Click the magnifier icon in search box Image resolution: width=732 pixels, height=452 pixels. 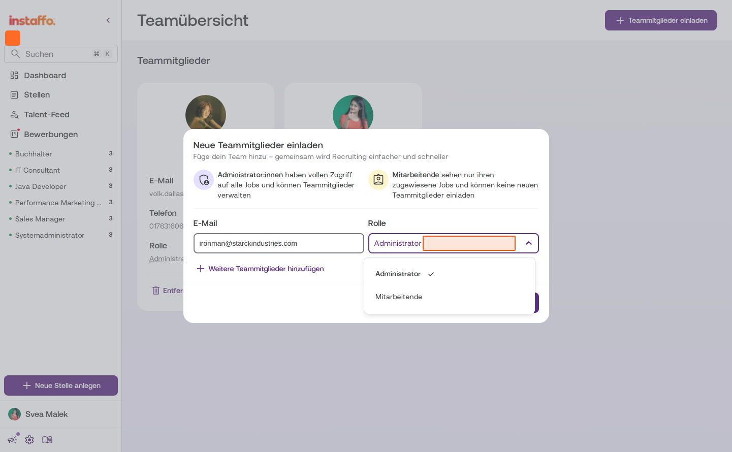[x=16, y=54]
